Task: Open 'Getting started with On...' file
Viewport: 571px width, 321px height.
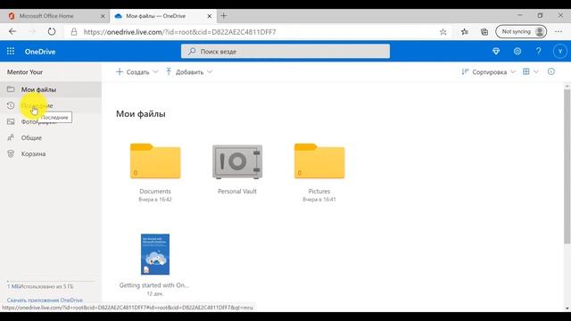Action: point(155,254)
